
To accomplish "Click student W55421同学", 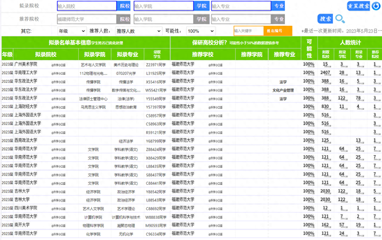I will 156,90.
